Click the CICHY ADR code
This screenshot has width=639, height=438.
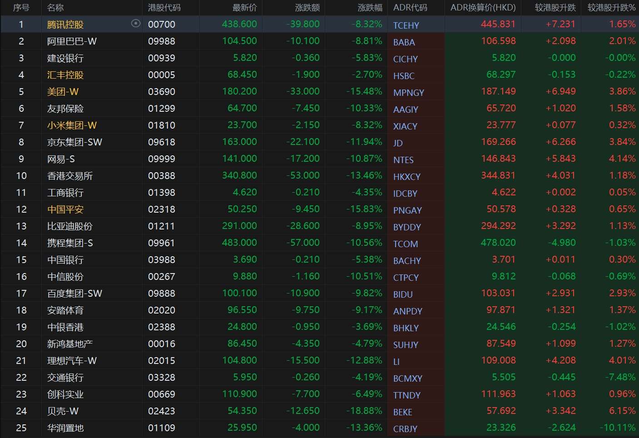[406, 59]
